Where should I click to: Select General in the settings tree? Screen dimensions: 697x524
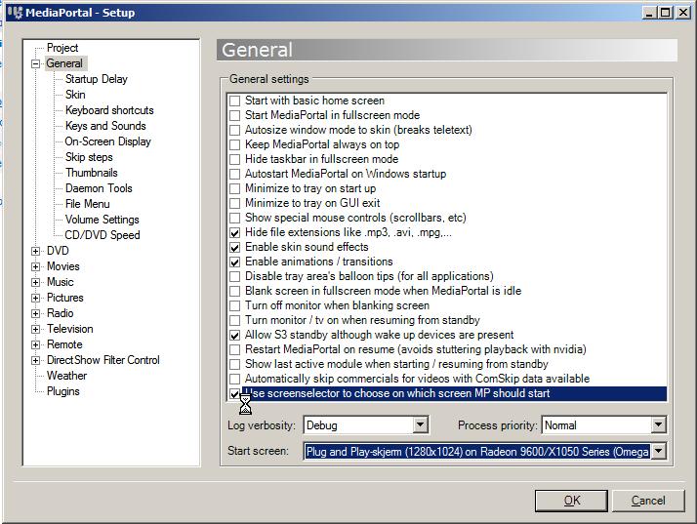pyautogui.click(x=64, y=63)
